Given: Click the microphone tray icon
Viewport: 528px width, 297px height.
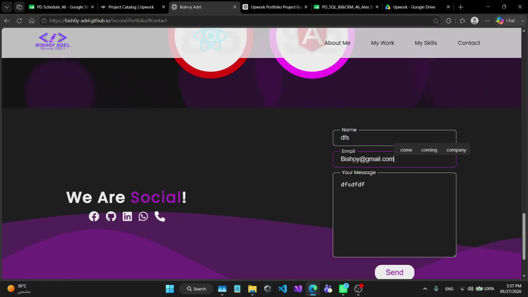Looking at the screenshot, I should [436, 289].
